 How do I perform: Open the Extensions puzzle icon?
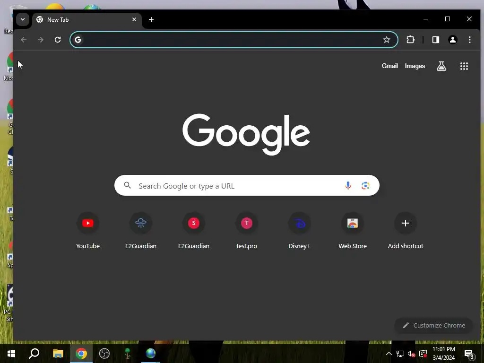(x=411, y=40)
